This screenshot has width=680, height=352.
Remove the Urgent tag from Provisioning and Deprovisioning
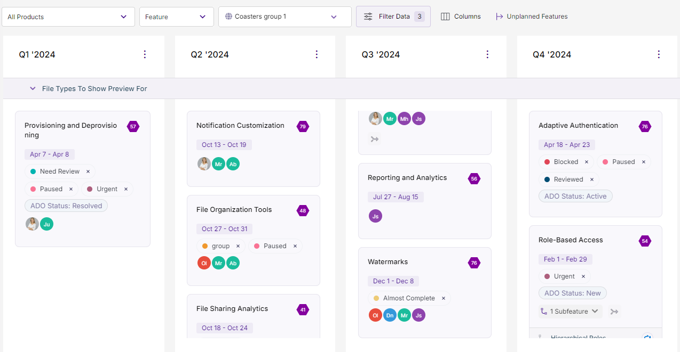(x=125, y=189)
